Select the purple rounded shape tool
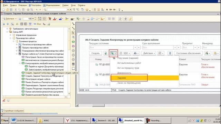 [73, 46]
